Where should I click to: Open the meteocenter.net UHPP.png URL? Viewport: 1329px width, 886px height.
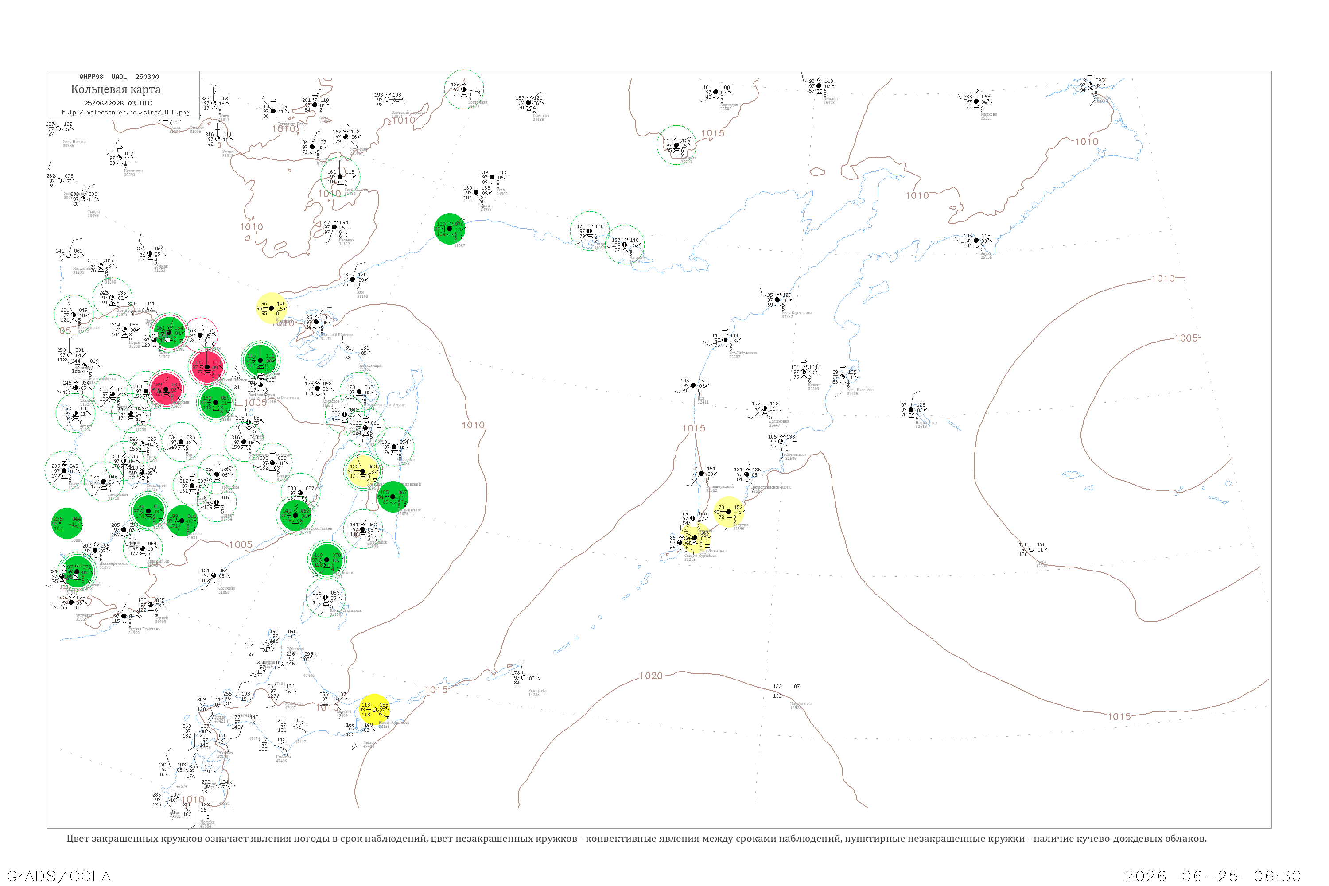(125, 113)
